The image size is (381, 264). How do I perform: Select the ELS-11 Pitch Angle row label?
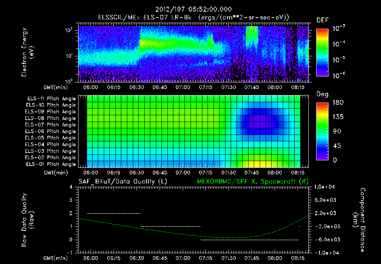point(51,99)
